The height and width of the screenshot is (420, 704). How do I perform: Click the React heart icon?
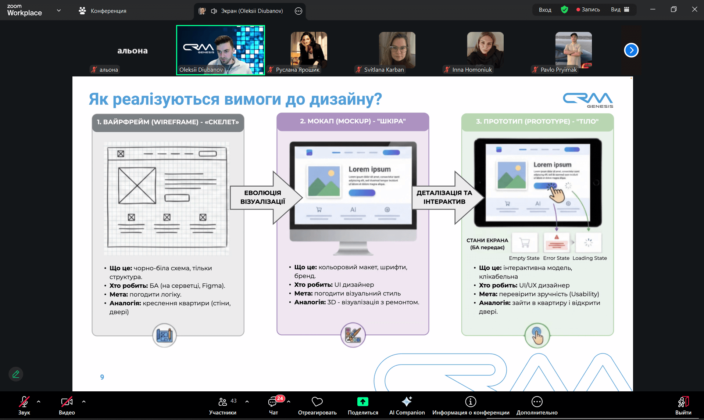[x=317, y=405]
